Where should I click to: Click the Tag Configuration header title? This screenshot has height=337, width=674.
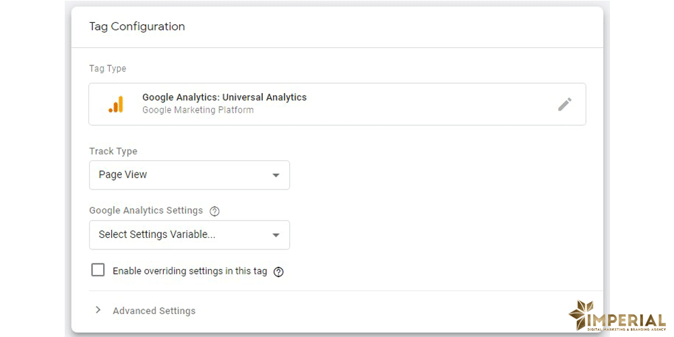click(137, 27)
